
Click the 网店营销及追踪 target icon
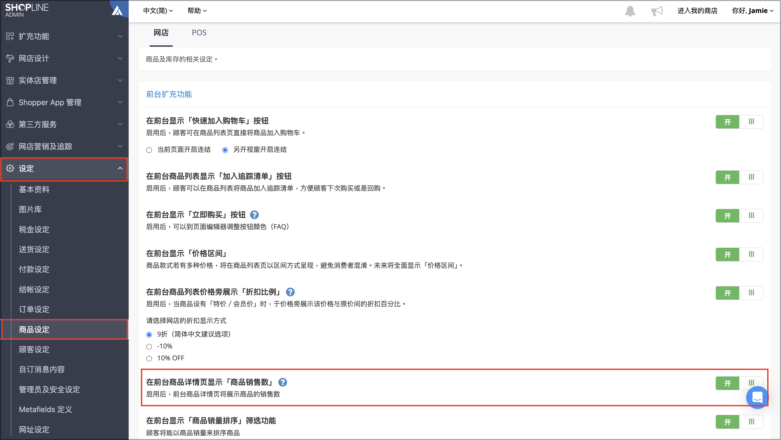coord(10,146)
